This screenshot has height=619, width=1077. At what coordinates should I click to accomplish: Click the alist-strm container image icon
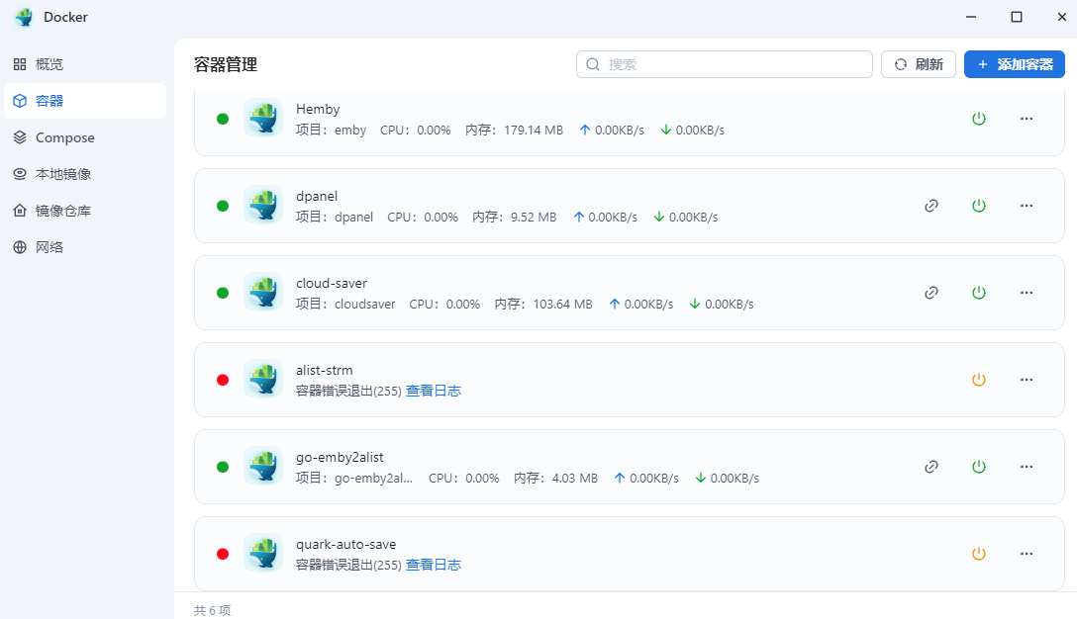point(263,379)
